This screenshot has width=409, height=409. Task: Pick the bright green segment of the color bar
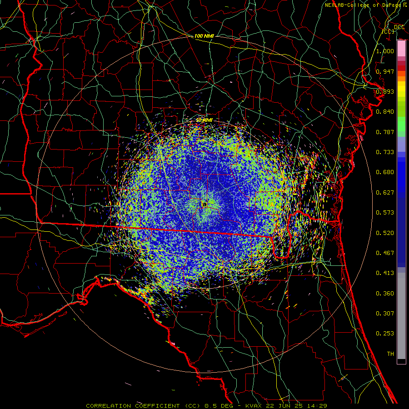[x=401, y=124]
